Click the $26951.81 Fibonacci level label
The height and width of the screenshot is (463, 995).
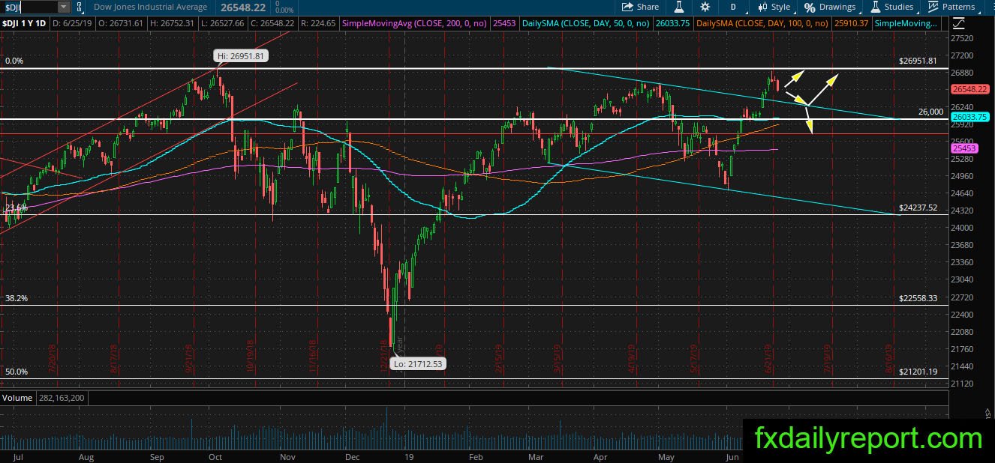click(x=917, y=61)
